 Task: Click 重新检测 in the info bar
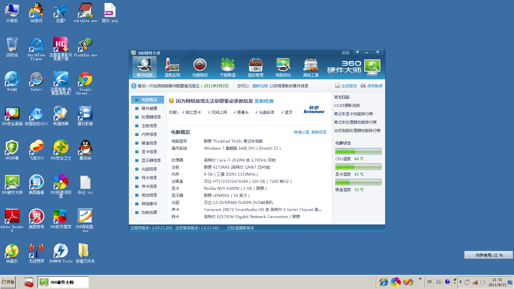(x=260, y=86)
